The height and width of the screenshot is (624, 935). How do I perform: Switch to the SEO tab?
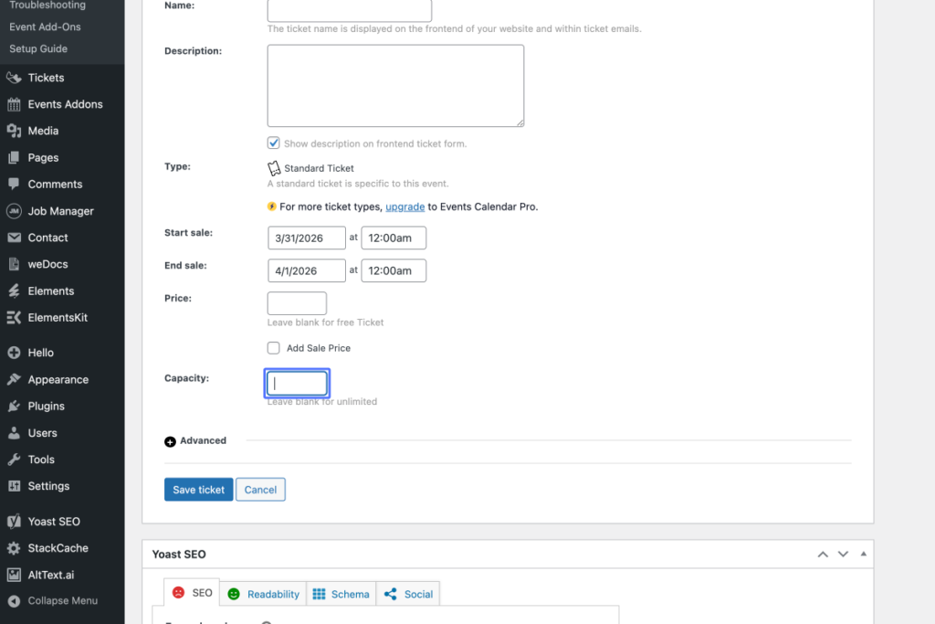click(192, 592)
